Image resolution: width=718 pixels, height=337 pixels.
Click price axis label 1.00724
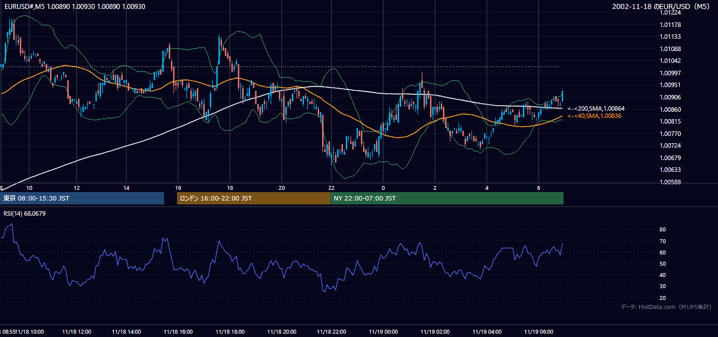(x=670, y=145)
